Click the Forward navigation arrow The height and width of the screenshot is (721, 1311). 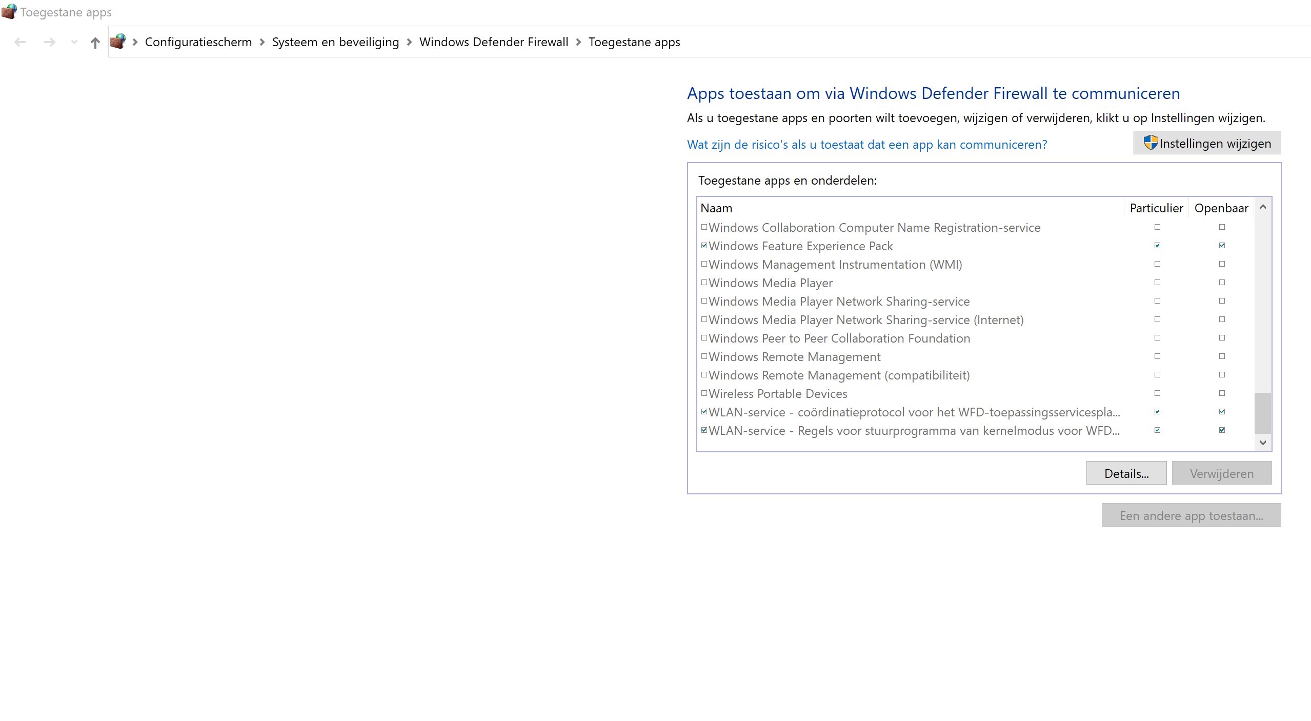click(x=50, y=42)
